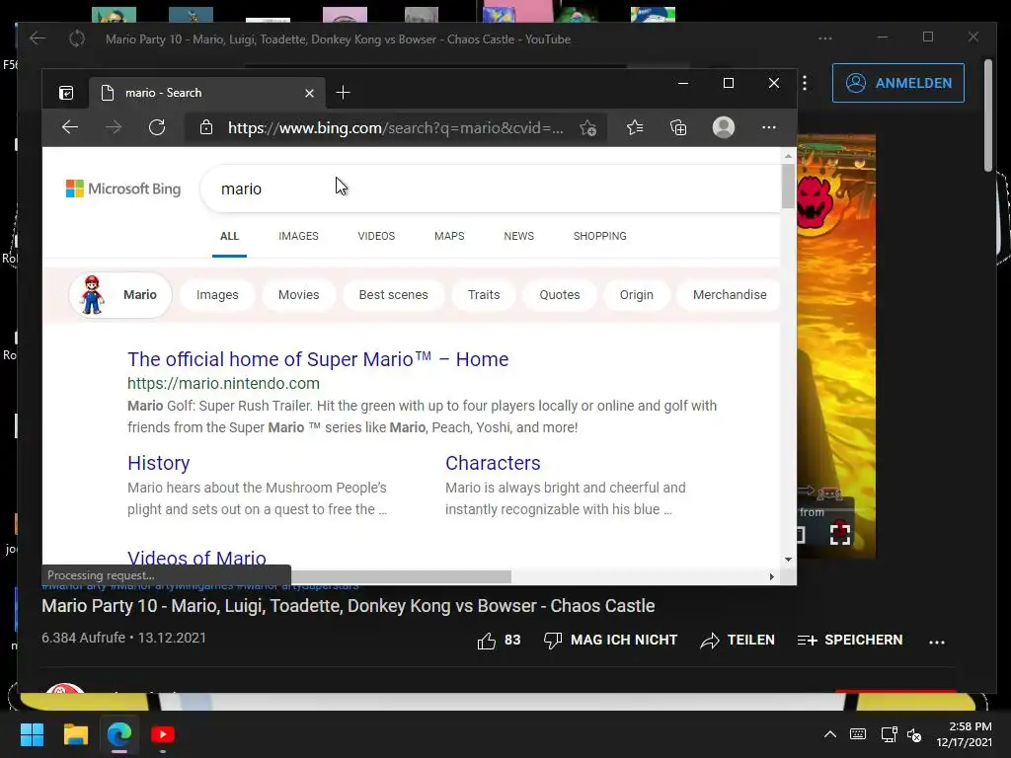Open the touch keyboard tray icon
1011x758 pixels.
click(858, 734)
